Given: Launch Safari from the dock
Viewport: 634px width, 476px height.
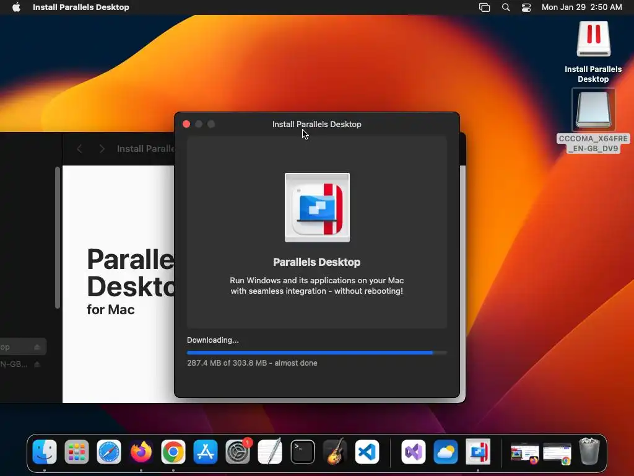Looking at the screenshot, I should pyautogui.click(x=109, y=452).
